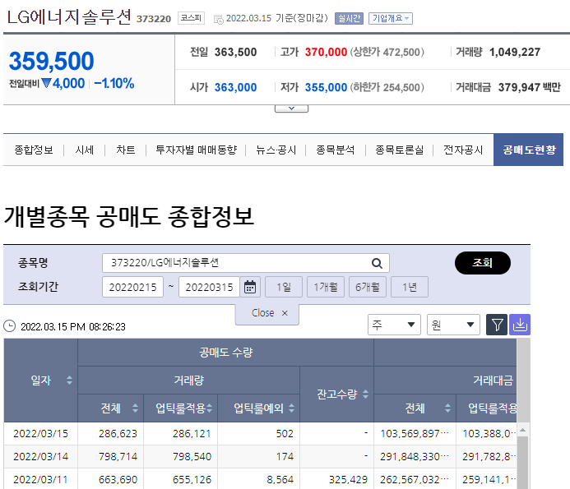Click the filter funnel icon
The height and width of the screenshot is (489, 570).
point(497,325)
